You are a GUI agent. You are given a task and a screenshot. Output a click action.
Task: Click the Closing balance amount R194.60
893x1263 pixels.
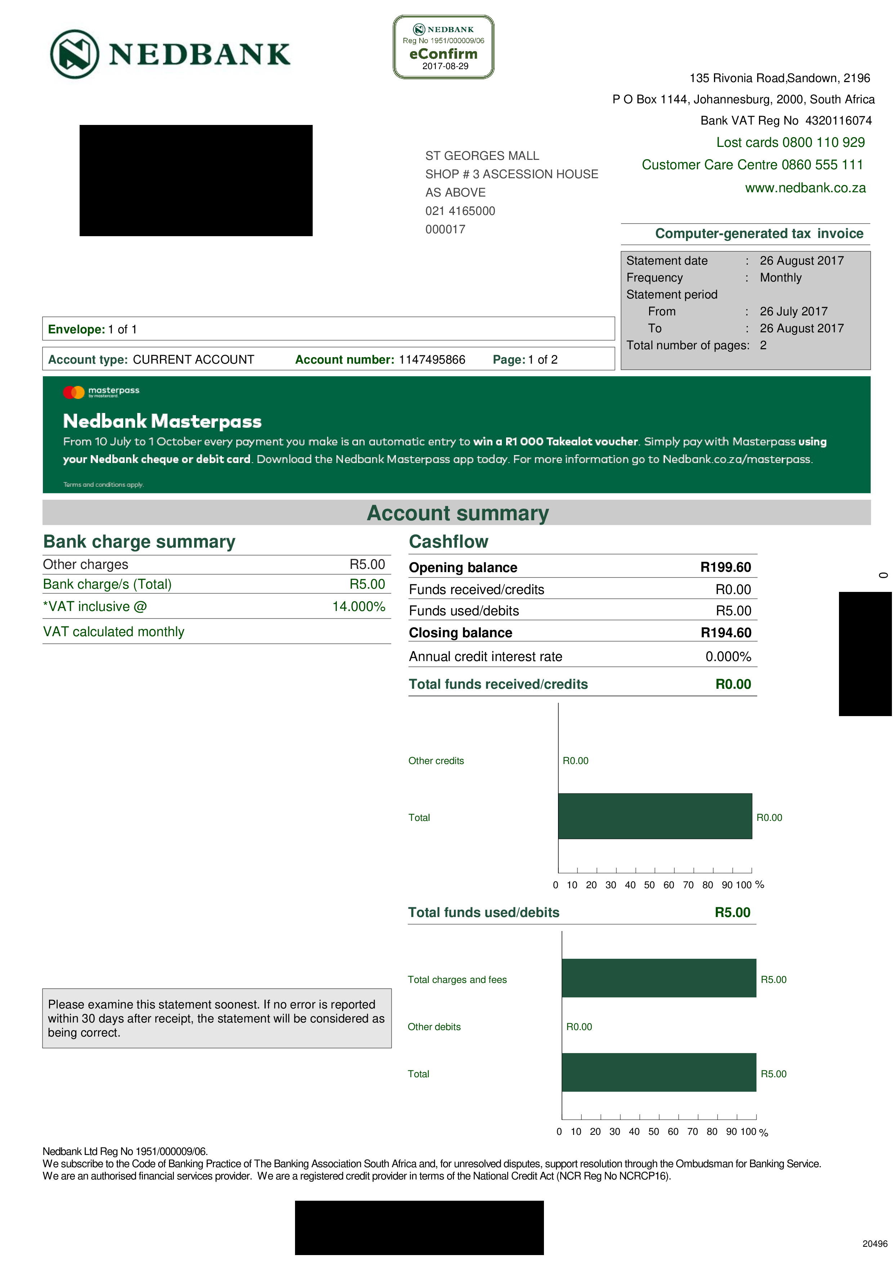tap(726, 633)
